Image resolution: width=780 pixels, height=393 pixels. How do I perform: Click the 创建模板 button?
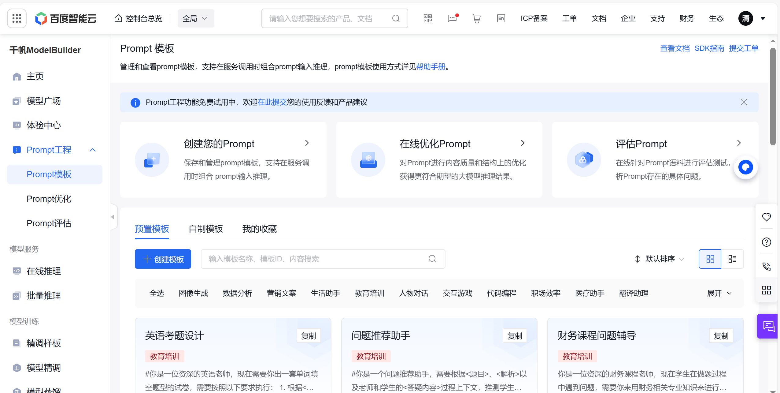(163, 259)
